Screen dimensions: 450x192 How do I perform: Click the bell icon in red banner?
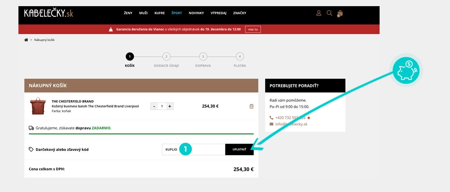point(111,29)
